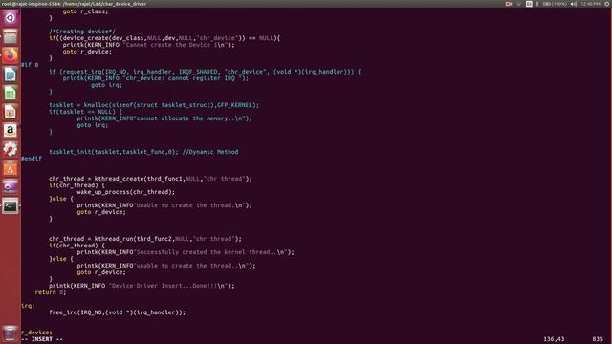Open the Trash from the launcher

point(11,333)
